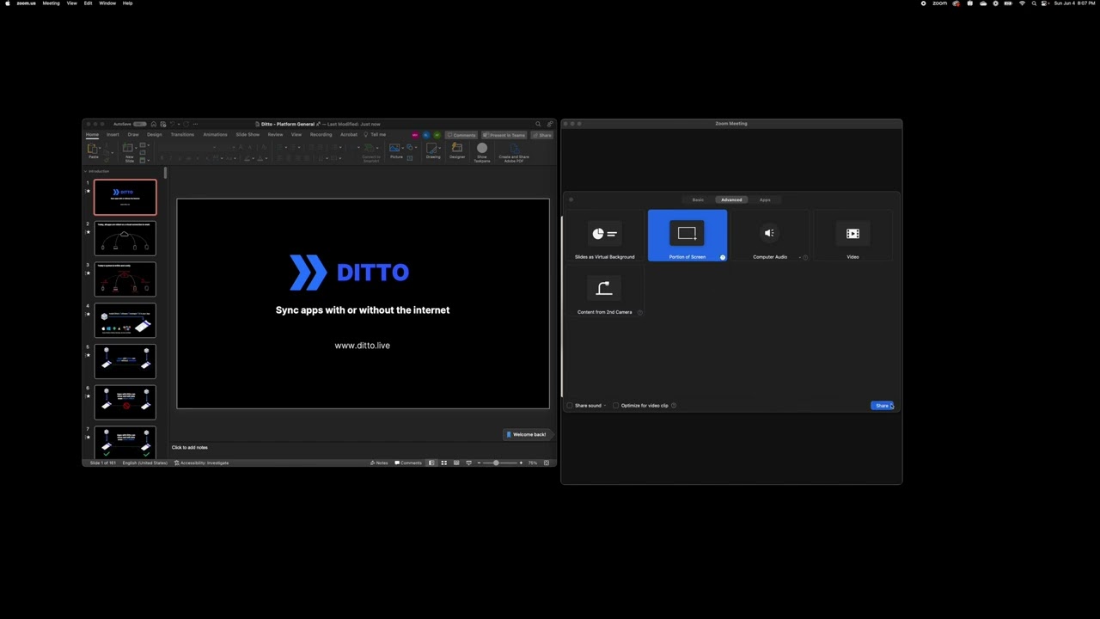Open the Design ribbon tab
This screenshot has height=619, width=1100.
coord(155,135)
